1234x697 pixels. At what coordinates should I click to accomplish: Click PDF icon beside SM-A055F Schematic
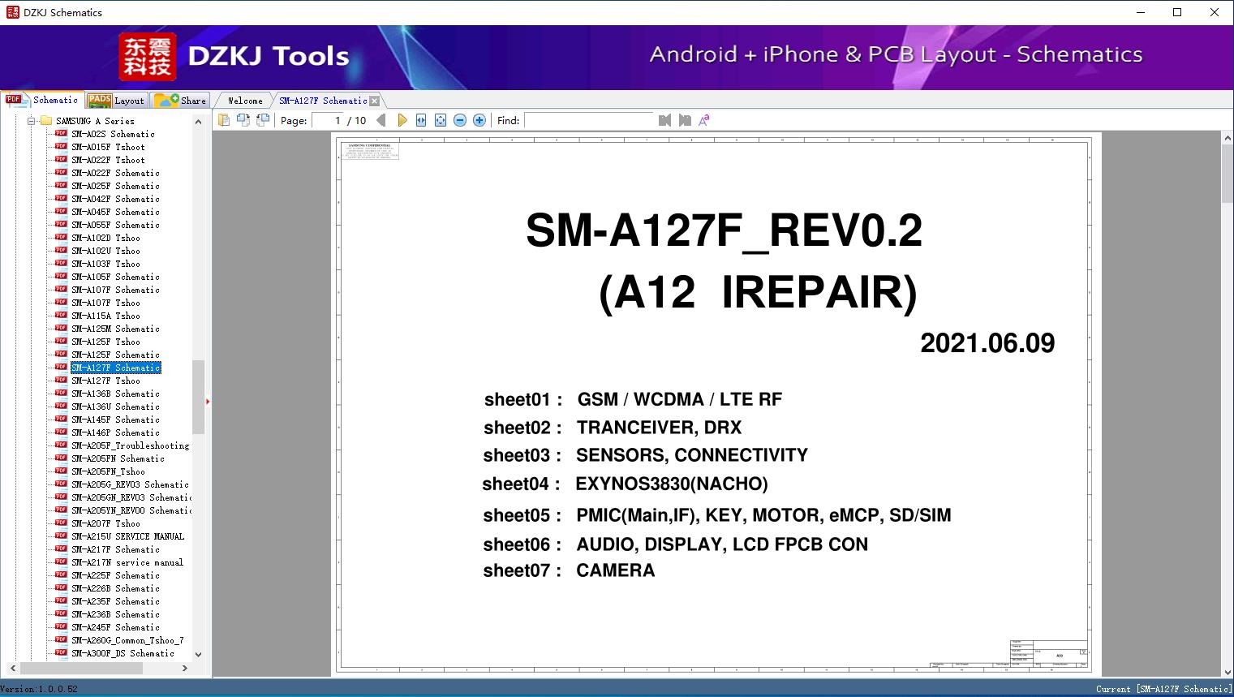61,225
